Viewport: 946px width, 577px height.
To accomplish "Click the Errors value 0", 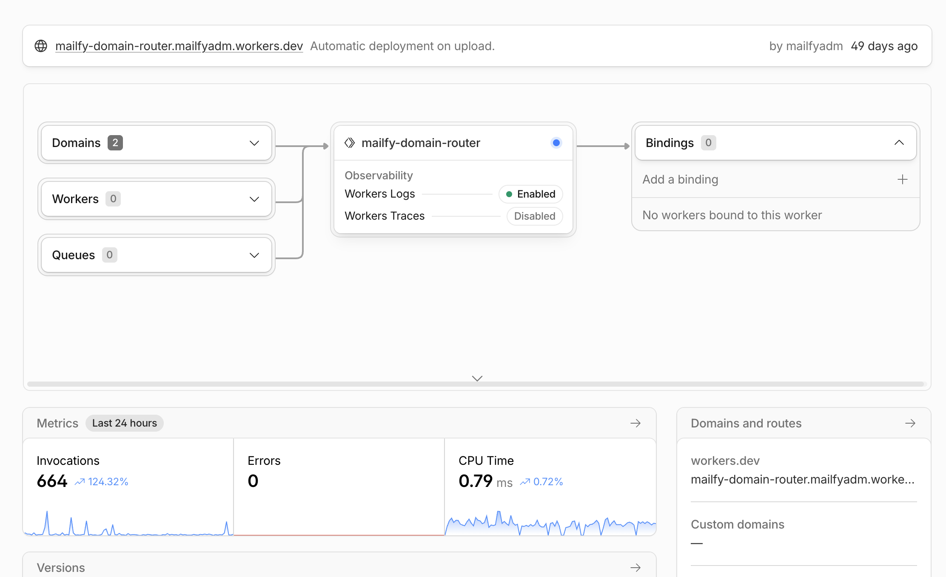I will pyautogui.click(x=253, y=481).
